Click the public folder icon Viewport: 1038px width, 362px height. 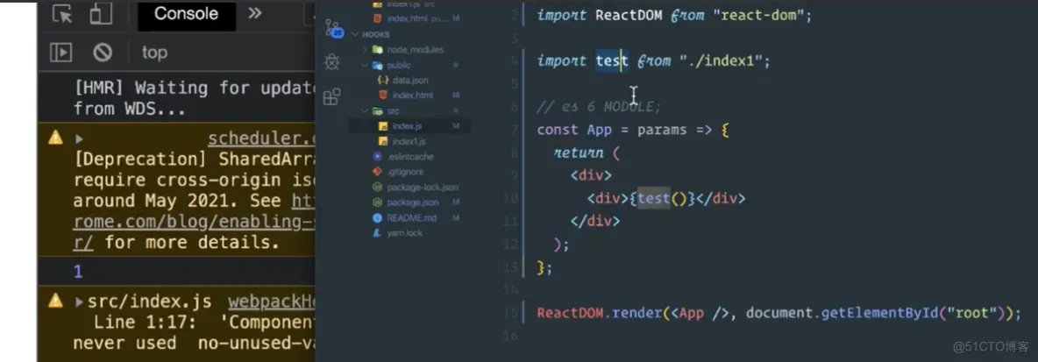(x=377, y=66)
